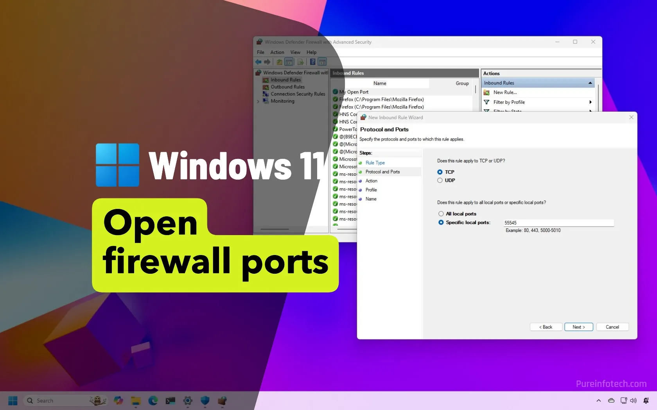The width and height of the screenshot is (657, 410).
Task: Click the Next button in the wizard
Action: click(x=579, y=327)
